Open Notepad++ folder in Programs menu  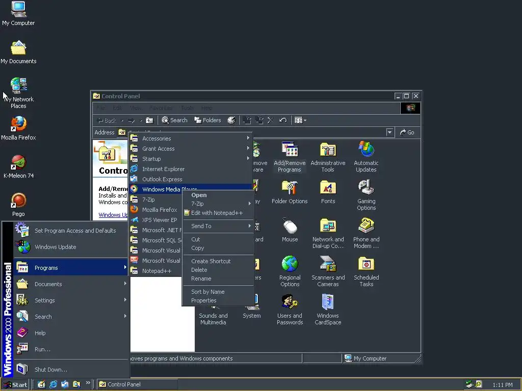click(156, 271)
